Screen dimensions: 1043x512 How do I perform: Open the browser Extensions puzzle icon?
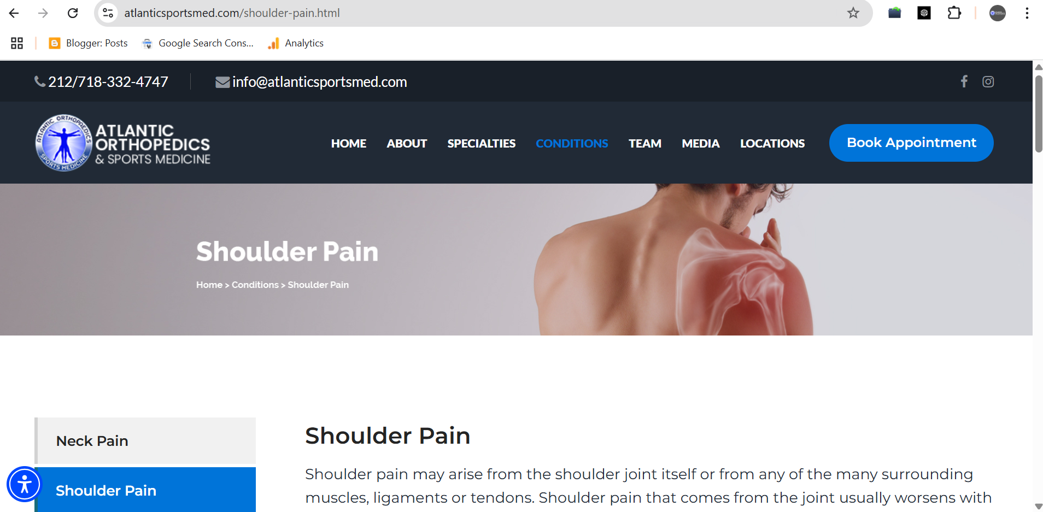click(954, 13)
